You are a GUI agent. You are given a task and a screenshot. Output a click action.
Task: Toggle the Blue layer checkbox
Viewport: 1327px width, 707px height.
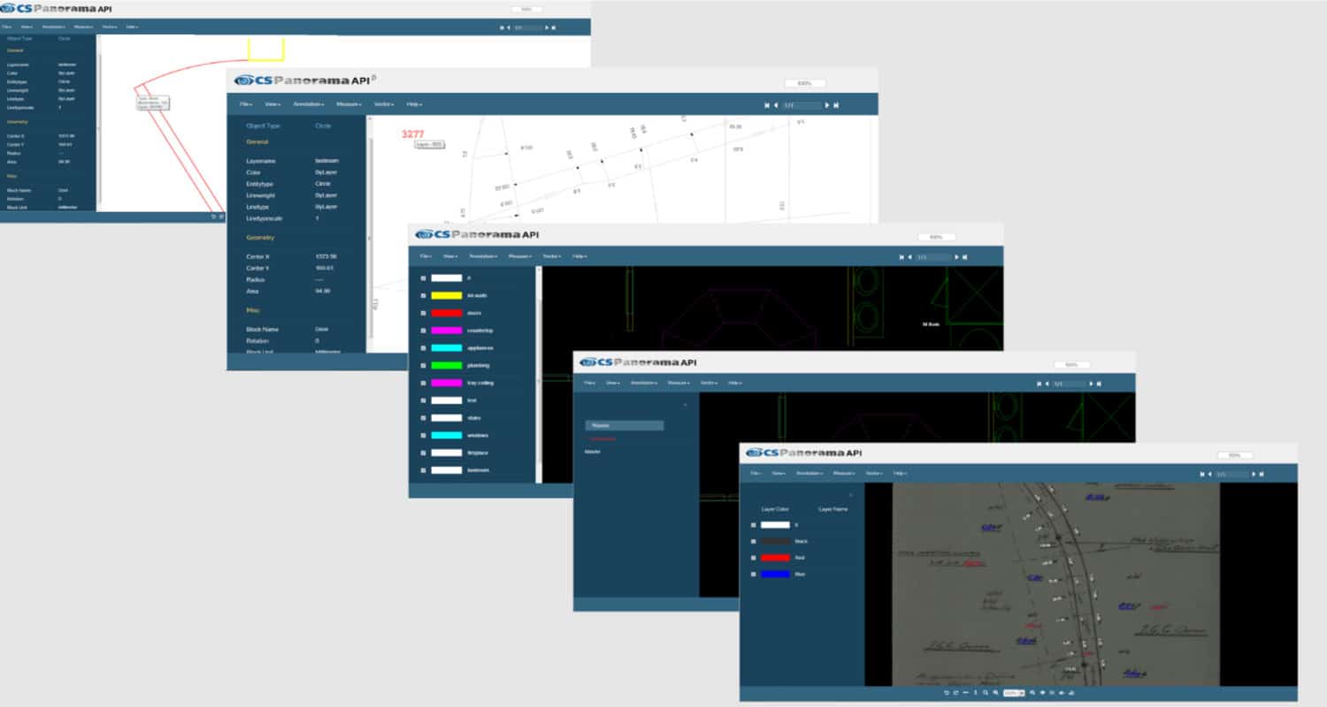coord(754,574)
